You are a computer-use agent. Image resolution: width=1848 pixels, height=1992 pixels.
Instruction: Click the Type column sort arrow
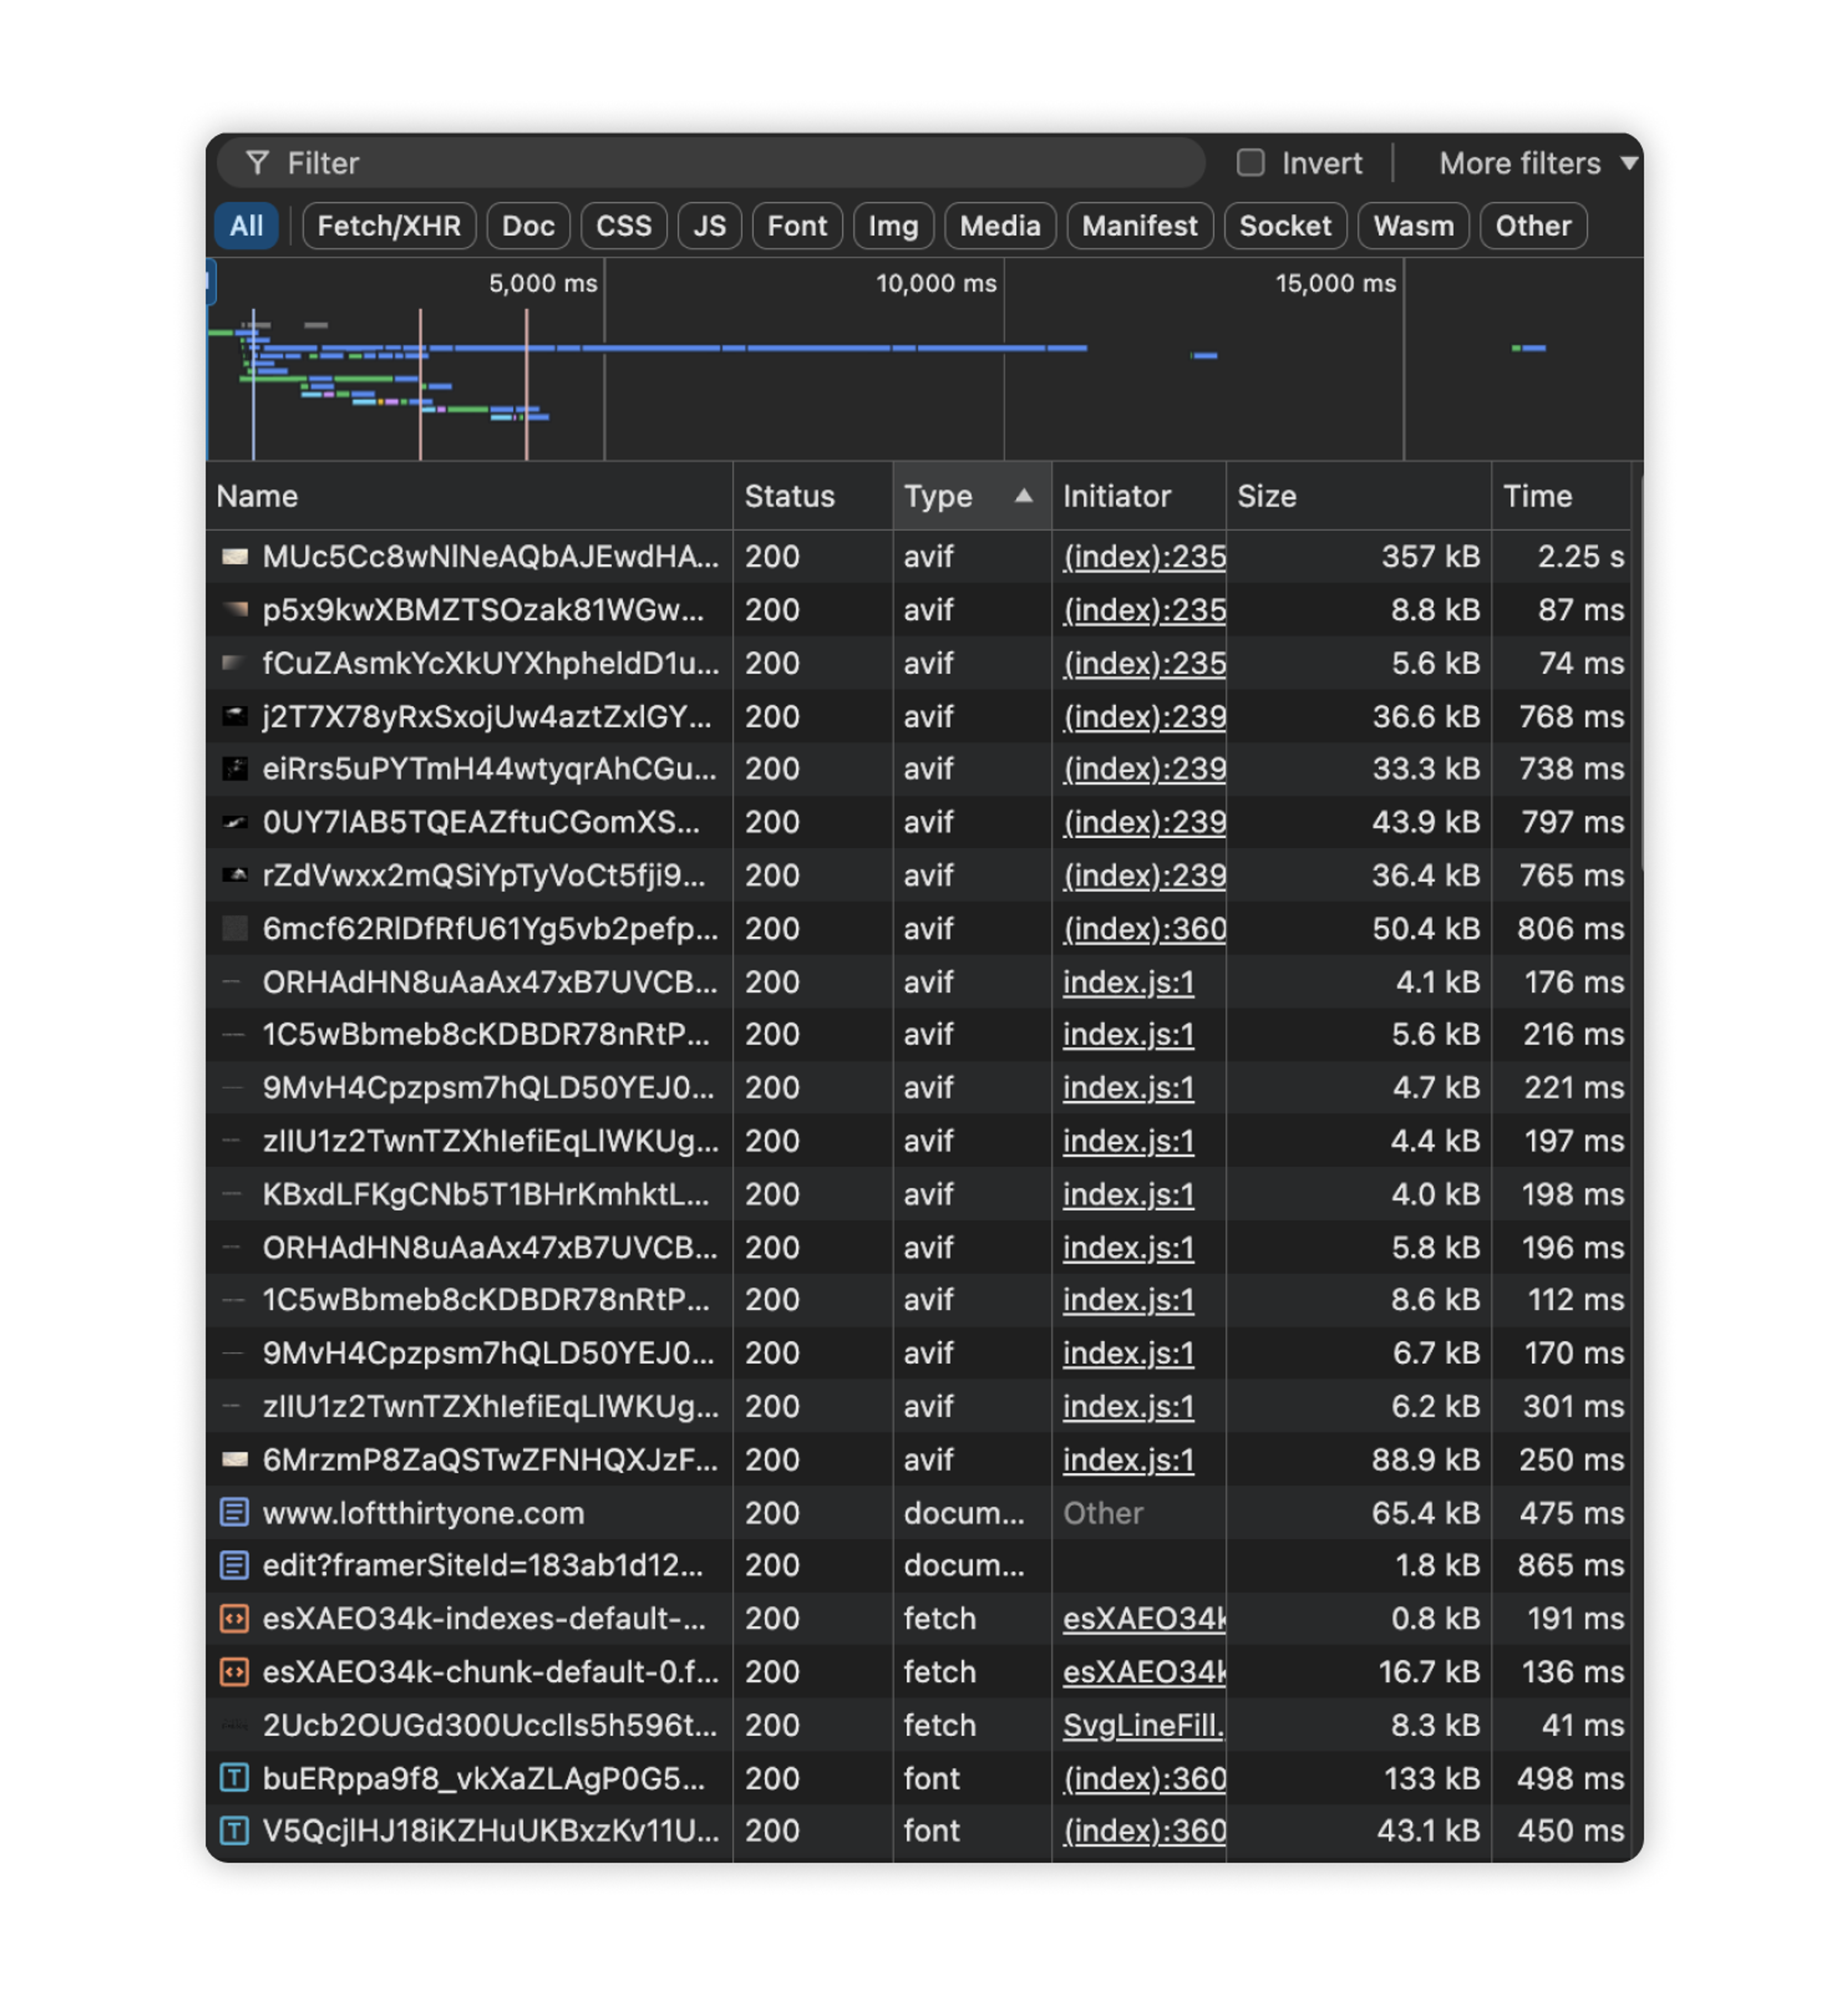pos(1023,495)
